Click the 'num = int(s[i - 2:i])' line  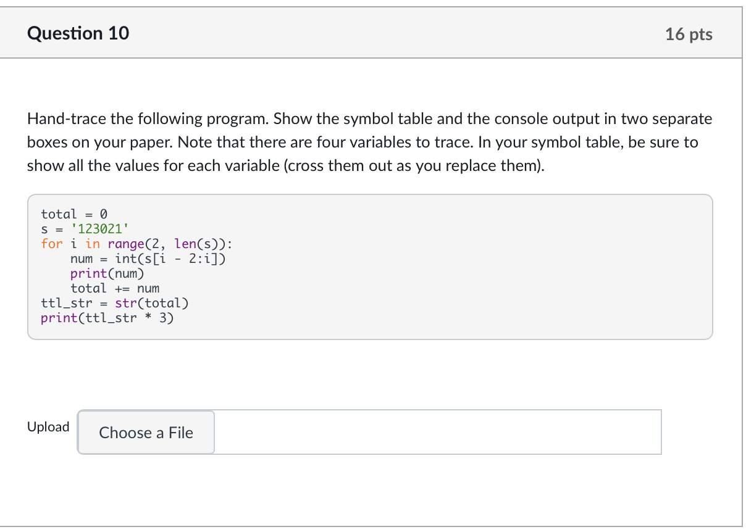tap(148, 259)
